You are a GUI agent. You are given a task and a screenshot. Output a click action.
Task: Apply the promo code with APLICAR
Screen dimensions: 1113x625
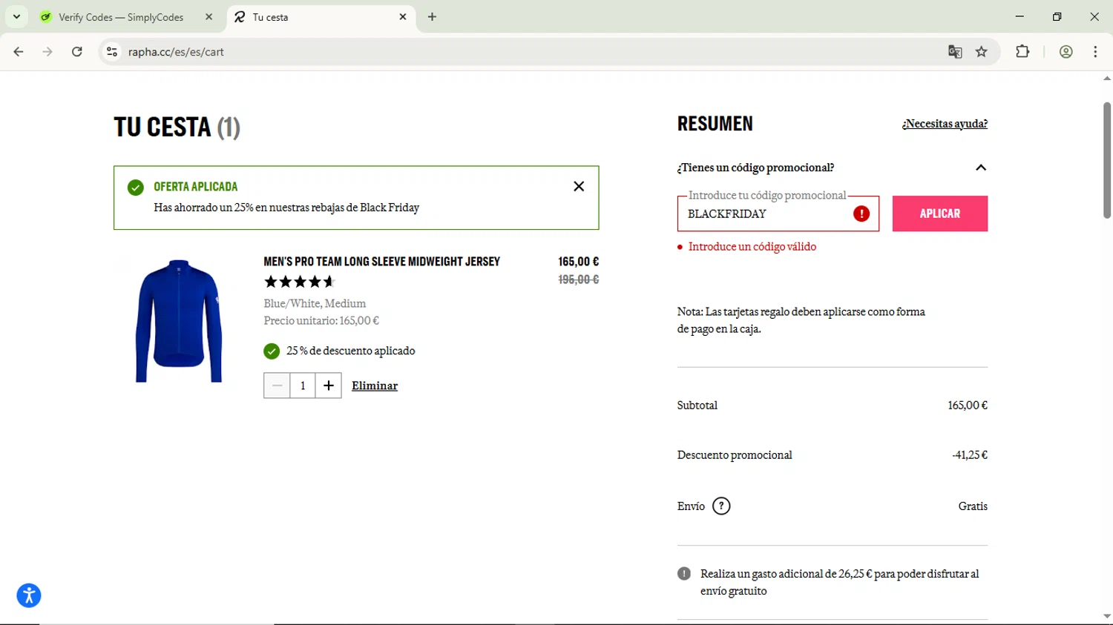pyautogui.click(x=940, y=214)
